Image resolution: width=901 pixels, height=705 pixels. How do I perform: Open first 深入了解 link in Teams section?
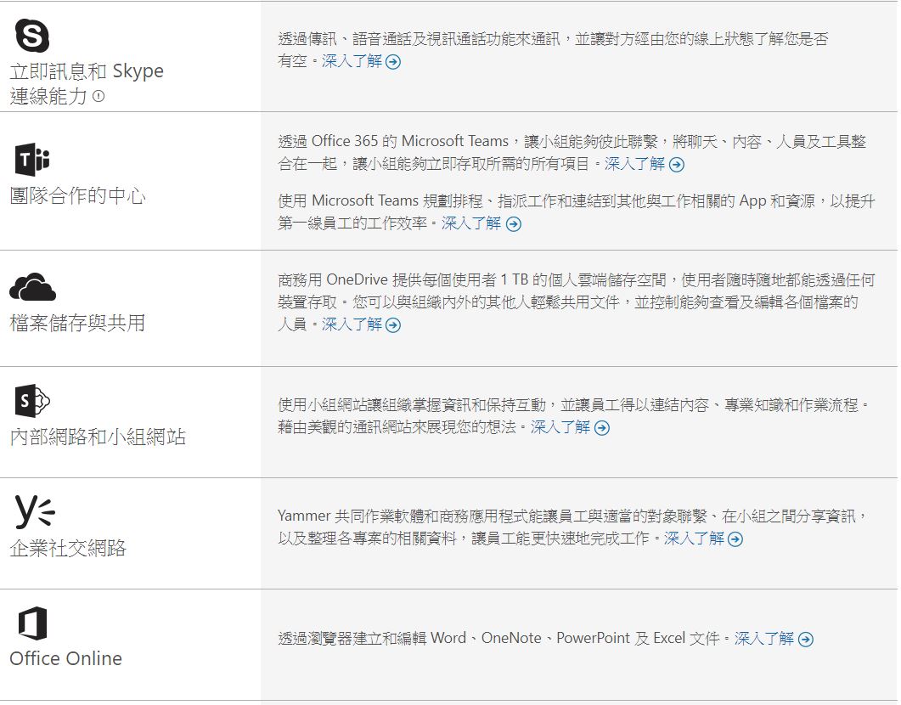644,164
